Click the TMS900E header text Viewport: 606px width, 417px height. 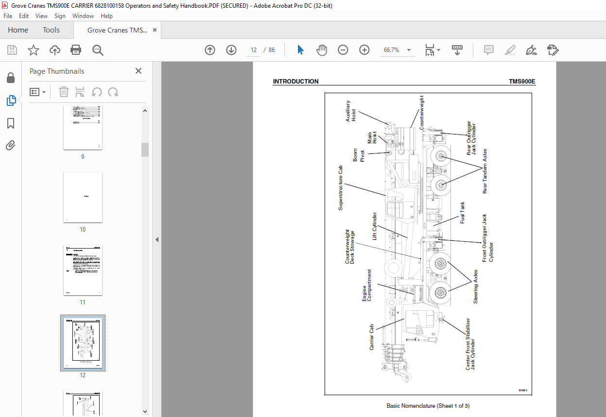point(522,82)
